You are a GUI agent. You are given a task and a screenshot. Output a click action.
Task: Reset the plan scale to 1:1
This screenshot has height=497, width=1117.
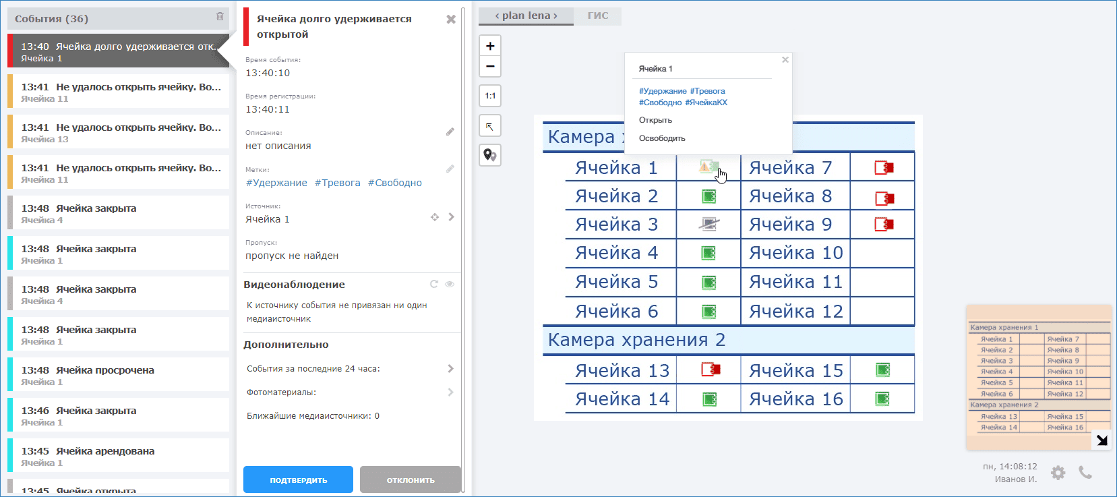tap(490, 96)
